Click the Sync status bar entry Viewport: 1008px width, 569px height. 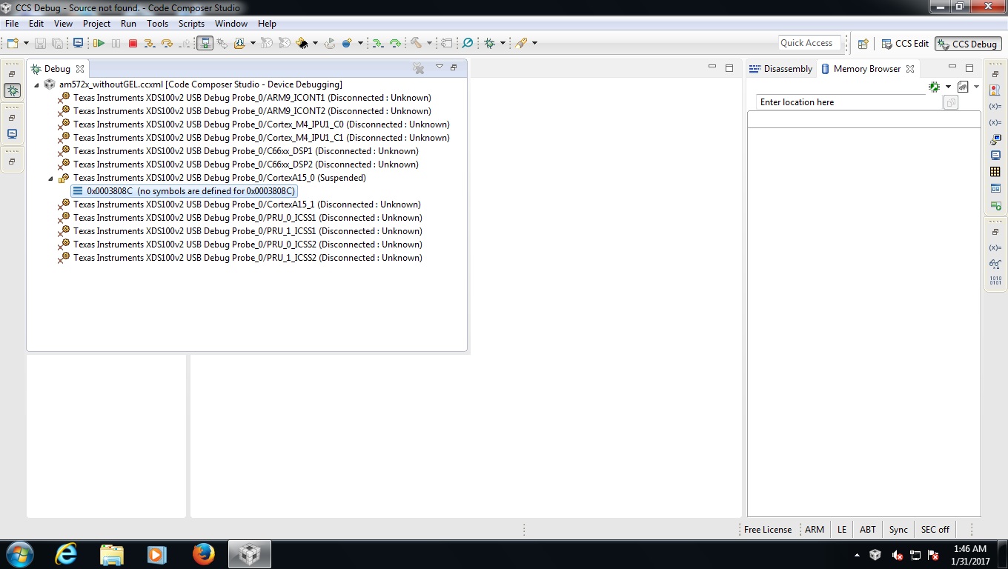point(898,530)
